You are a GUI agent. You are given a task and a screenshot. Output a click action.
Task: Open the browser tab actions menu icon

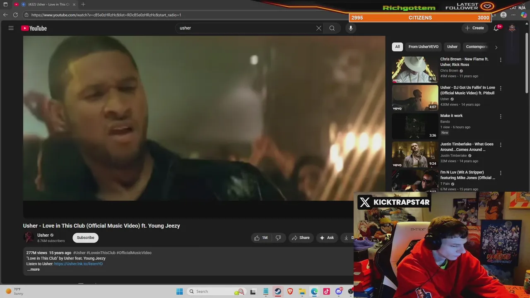click(x=5, y=4)
